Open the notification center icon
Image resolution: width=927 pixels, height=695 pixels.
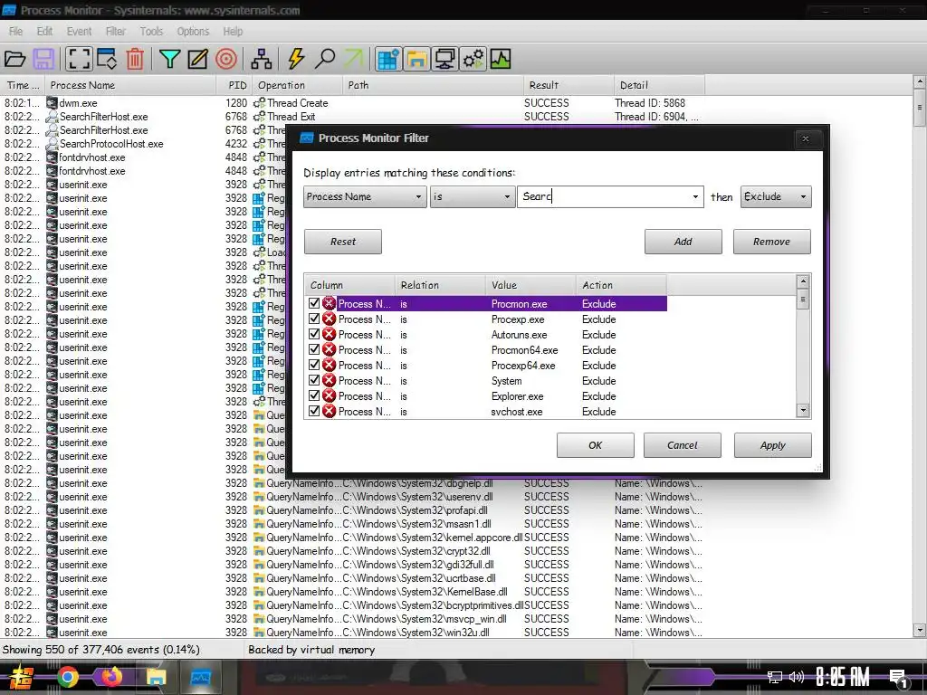click(899, 678)
